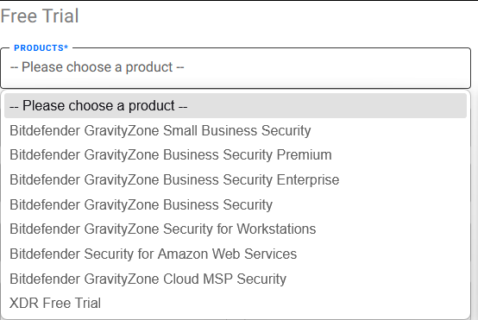This screenshot has width=478, height=320.
Task: Select Bitdefender Security for Amazon Web Services
Action: pyautogui.click(x=236, y=254)
